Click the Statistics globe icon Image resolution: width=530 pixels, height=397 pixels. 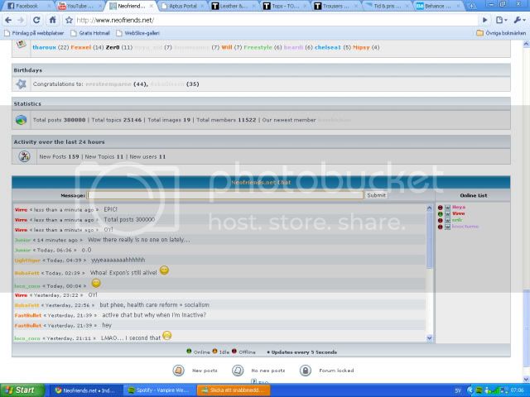pos(22,120)
